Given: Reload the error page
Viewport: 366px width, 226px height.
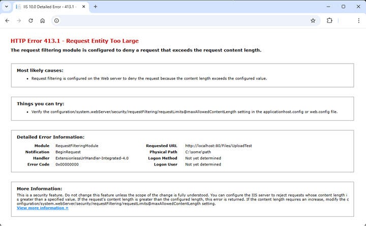Looking at the screenshot, I should pyautogui.click(x=30, y=20).
